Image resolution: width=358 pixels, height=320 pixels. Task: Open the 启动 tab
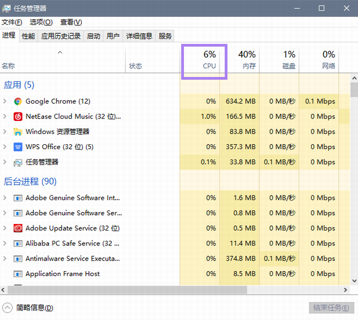click(x=94, y=36)
